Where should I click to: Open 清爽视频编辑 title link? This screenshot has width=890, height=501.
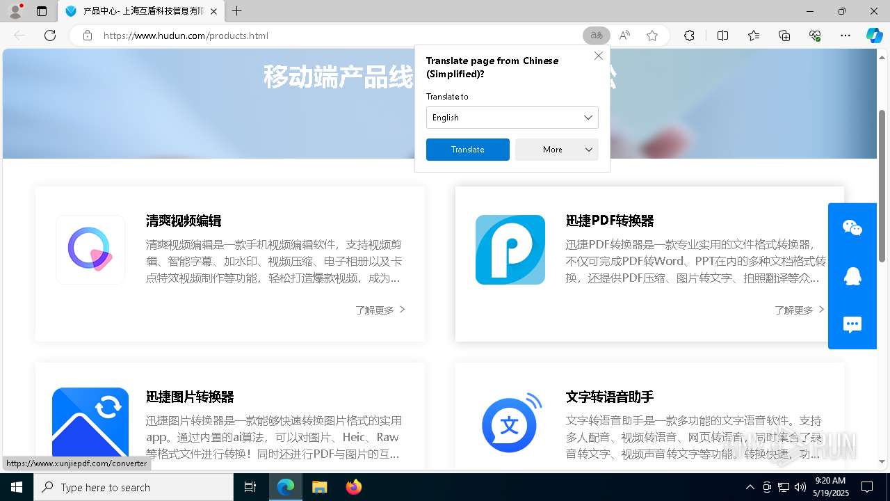point(184,221)
